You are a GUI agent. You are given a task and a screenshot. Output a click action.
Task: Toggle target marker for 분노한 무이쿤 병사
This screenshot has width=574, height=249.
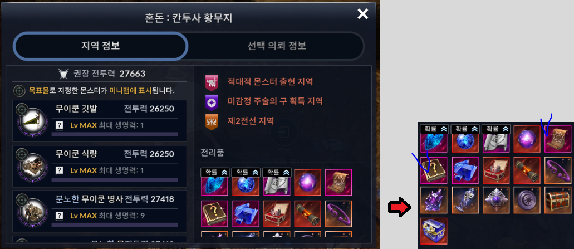22,199
